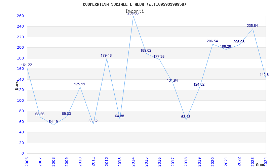Click the y-axis value 160
The height and width of the screenshot is (168, 269).
point(20,69)
